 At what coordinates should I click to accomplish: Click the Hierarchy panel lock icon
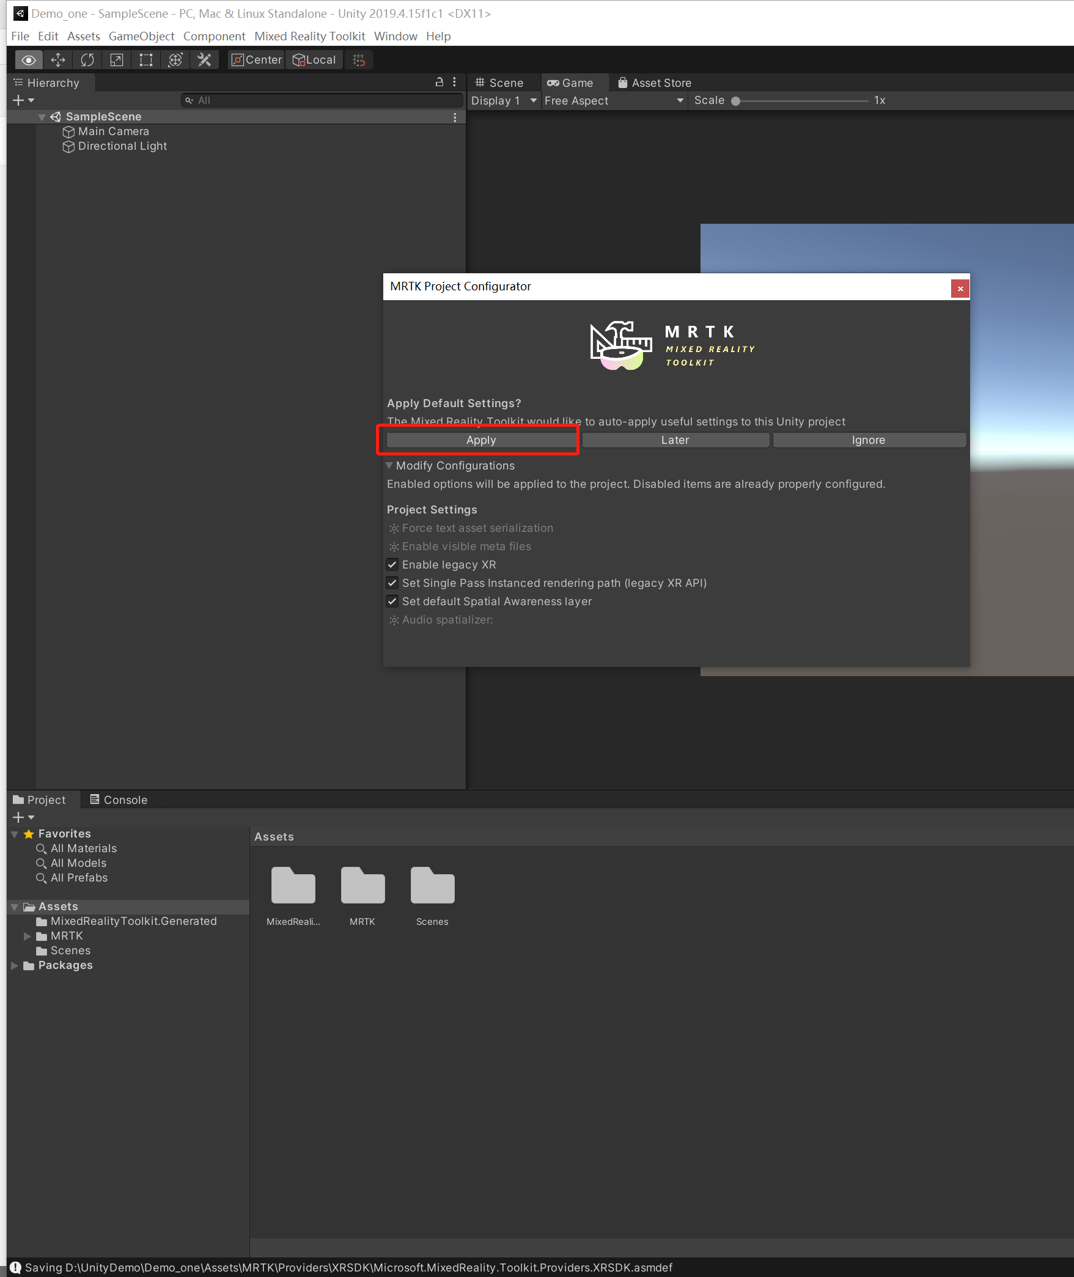[x=439, y=82]
